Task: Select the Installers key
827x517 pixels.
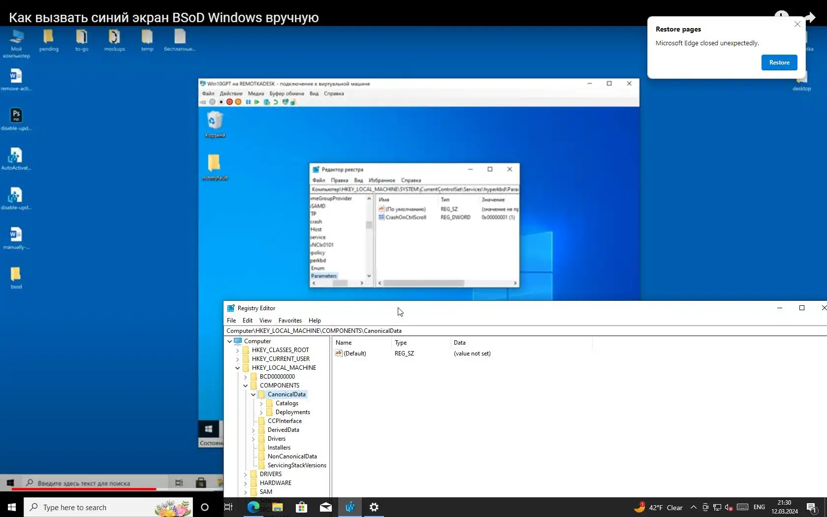Action: tap(279, 448)
